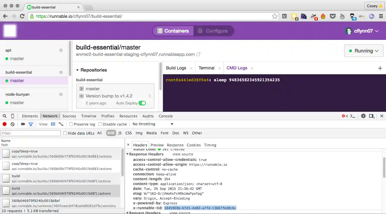The image size is (386, 214).
Task: Switch to the Preview tab
Action: 157,145
